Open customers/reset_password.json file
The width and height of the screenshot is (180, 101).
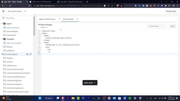tap(18, 92)
